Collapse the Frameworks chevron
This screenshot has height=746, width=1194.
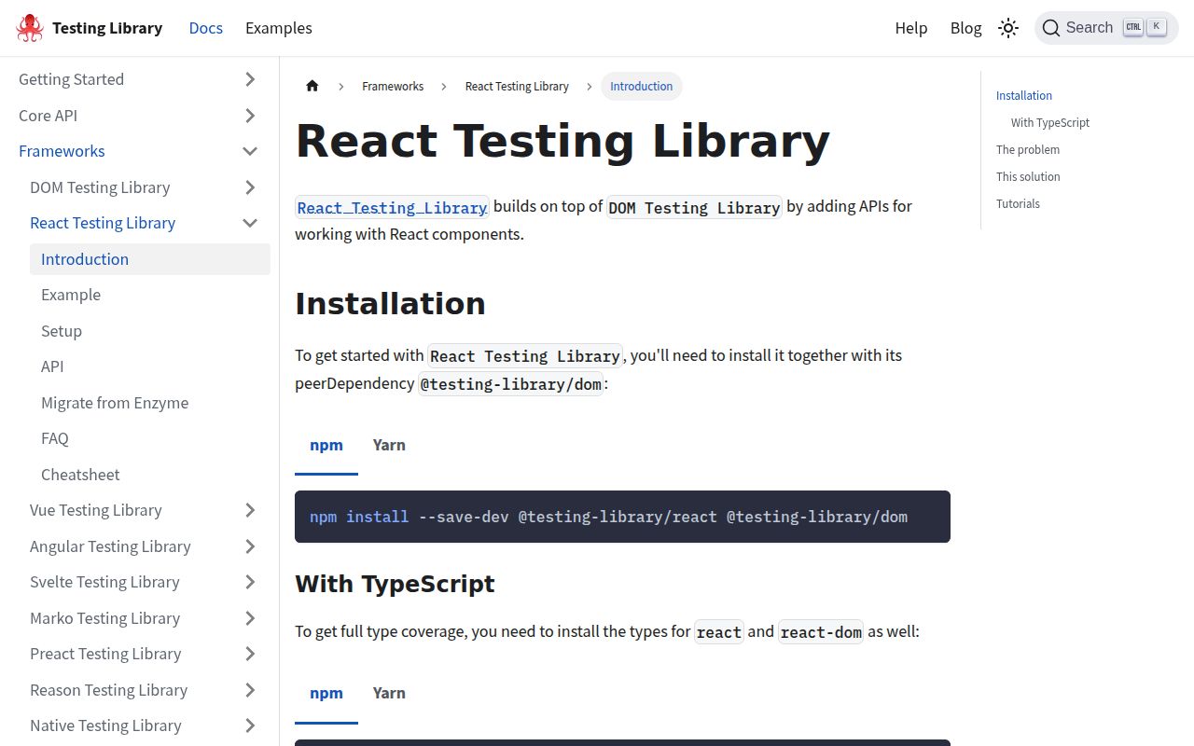(x=250, y=151)
